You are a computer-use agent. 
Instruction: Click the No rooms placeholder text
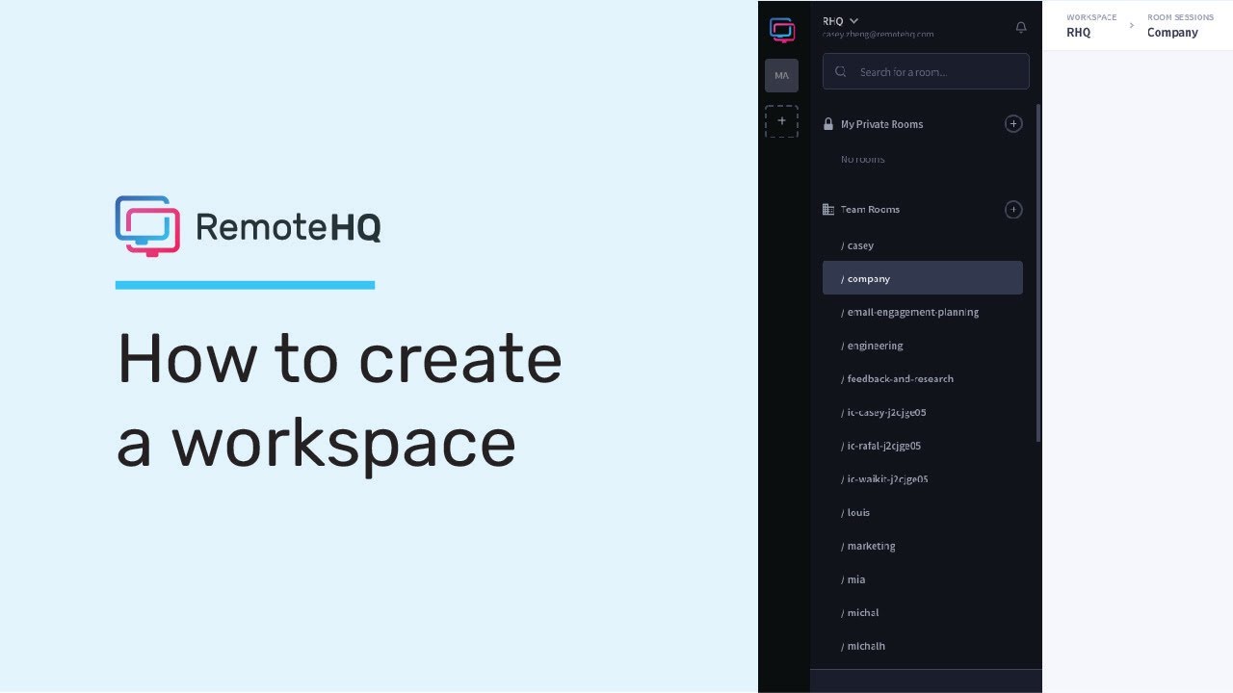862,159
